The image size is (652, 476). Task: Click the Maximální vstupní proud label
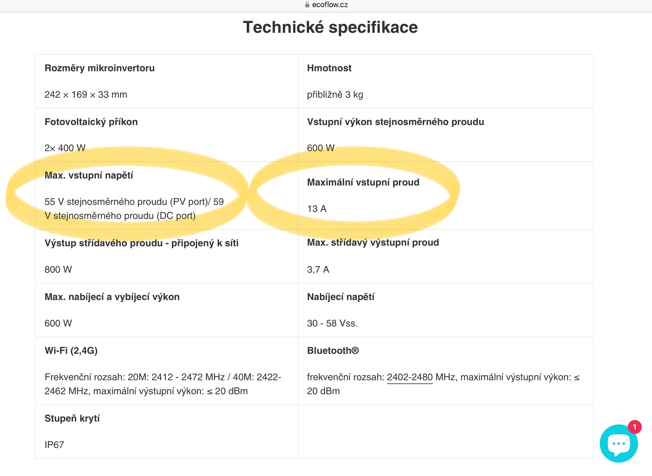pyautogui.click(x=363, y=182)
